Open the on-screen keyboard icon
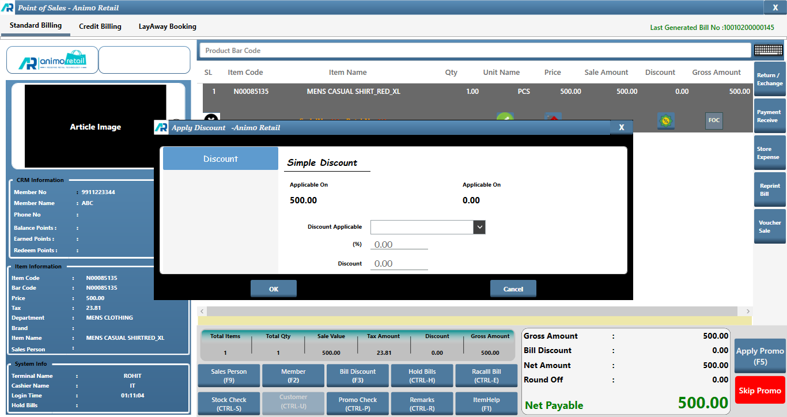 (769, 50)
